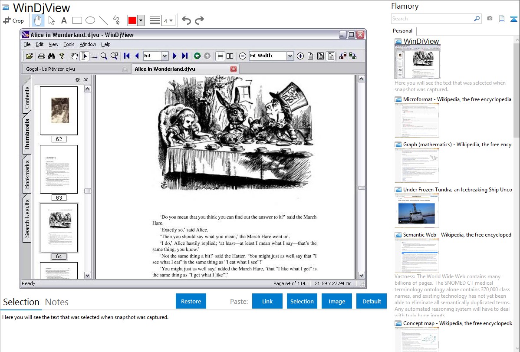Undo the last annotation

186,20
